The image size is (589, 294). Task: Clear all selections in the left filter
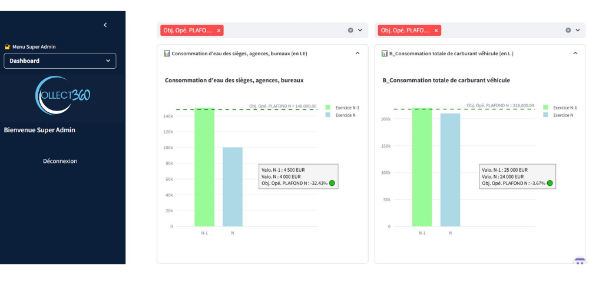(350, 31)
